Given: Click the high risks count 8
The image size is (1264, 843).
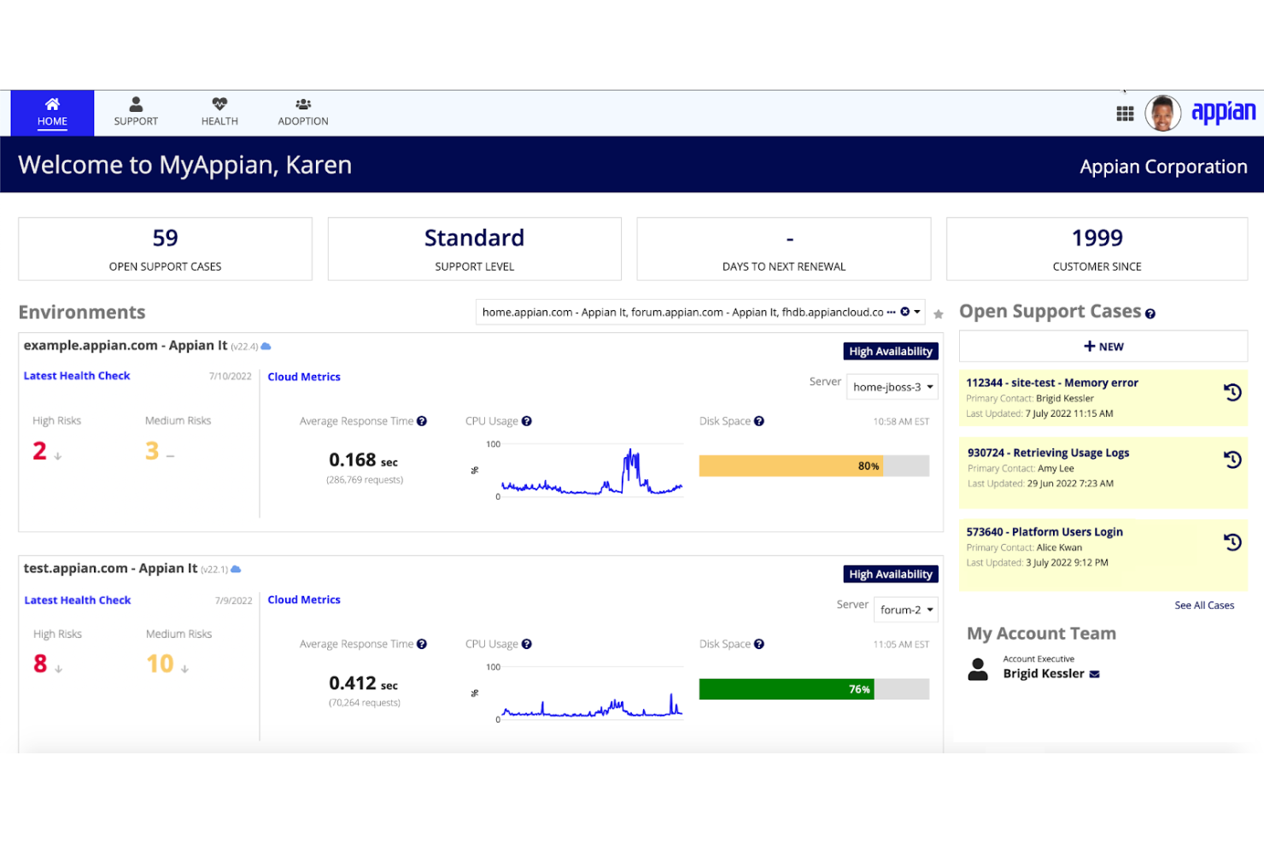Looking at the screenshot, I should point(40,664).
